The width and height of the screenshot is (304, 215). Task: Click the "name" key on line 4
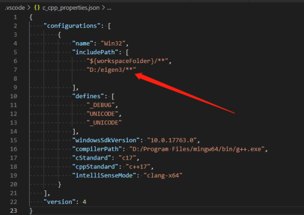[83, 43]
